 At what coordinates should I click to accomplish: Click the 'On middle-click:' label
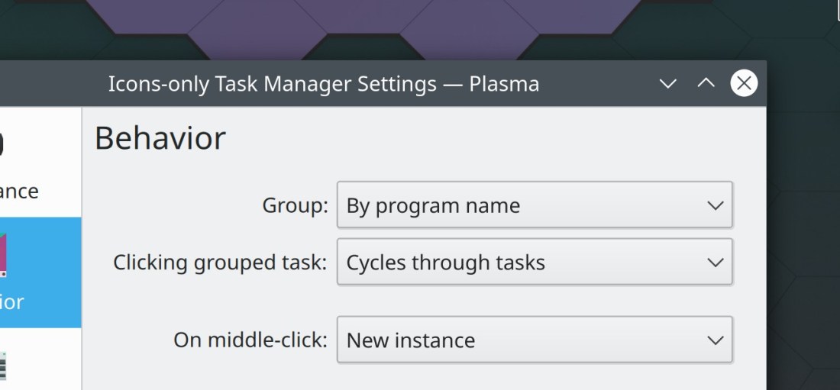point(250,340)
